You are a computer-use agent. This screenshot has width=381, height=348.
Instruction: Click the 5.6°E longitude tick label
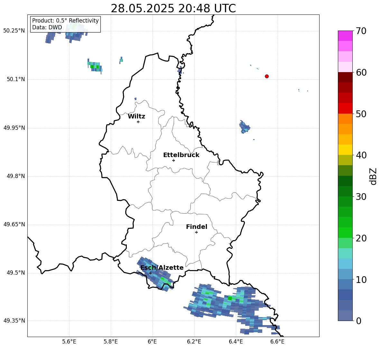pos(69,342)
